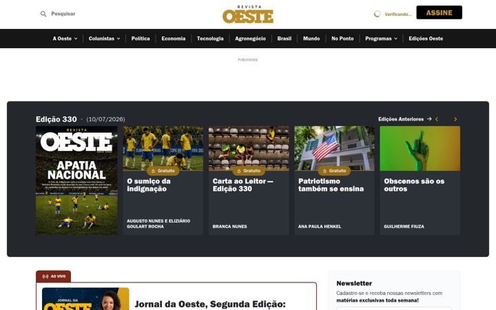Screen dimensions: 496x310
Task: Expand the A Oeste menu chevron
Action: pos(76,39)
